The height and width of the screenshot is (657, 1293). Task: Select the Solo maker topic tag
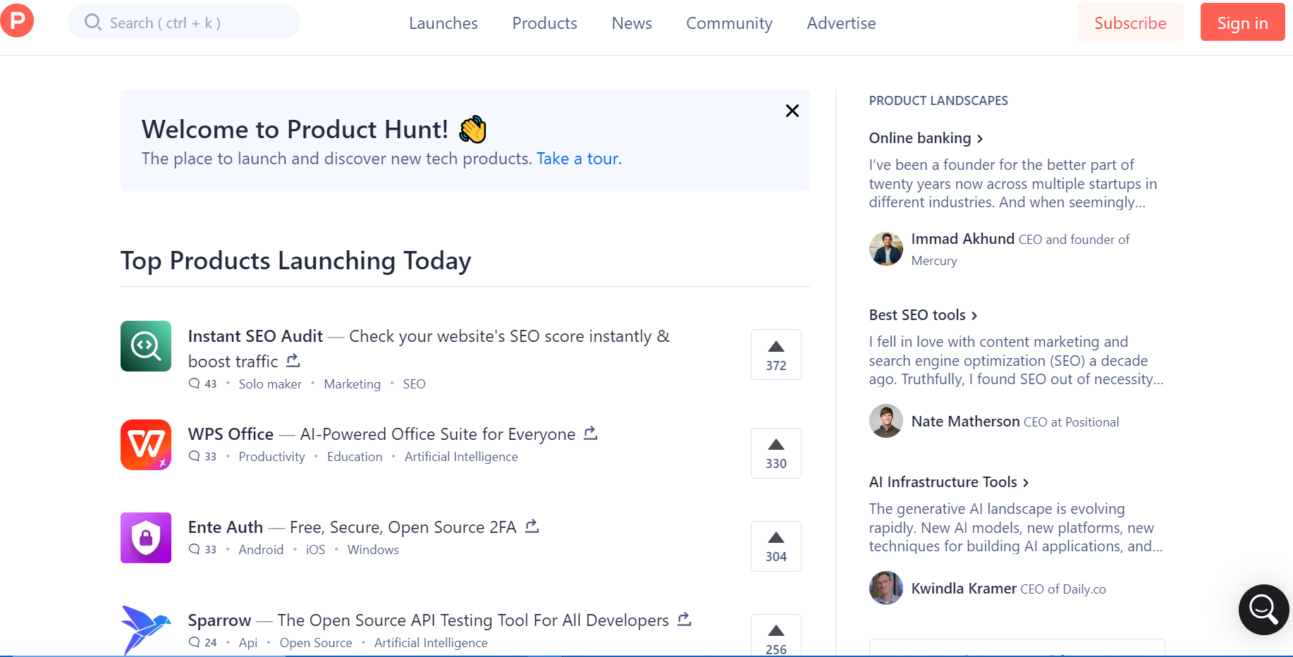[270, 384]
